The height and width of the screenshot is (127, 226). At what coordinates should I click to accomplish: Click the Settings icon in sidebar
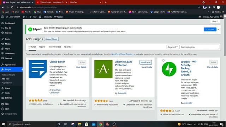point(2,98)
